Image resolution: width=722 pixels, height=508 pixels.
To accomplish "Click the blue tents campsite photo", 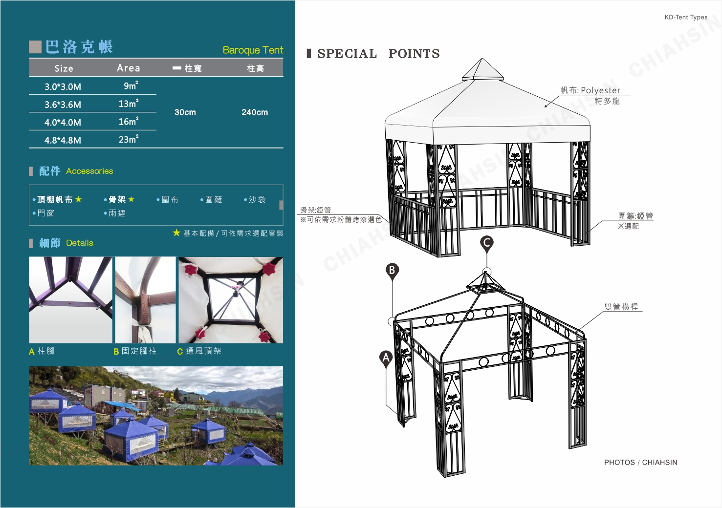I will (156, 416).
